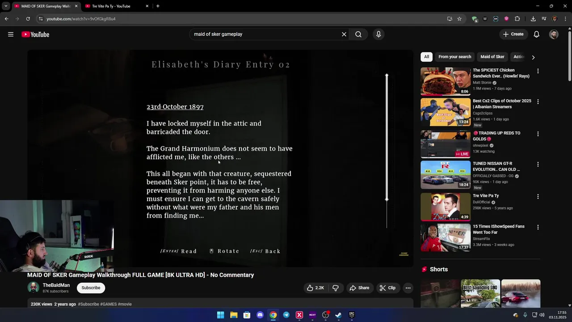Open Telegram from the taskbar
572x322 pixels.
pos(286,315)
